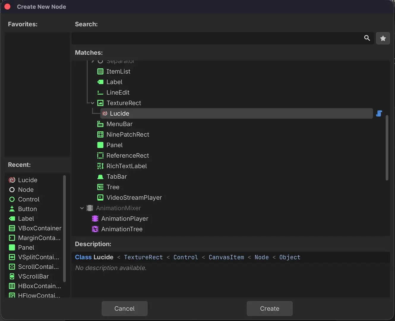Choose the VideoStreamPlayer icon in matches
This screenshot has height=321, width=395.
pyautogui.click(x=100, y=198)
